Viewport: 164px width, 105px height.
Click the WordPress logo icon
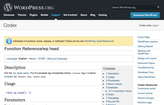pos(8,7)
